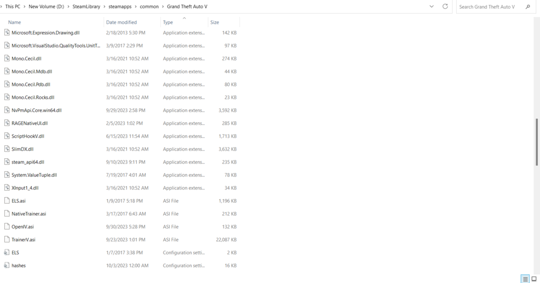Click the search magnifier icon
Viewport: 540px width, 283px height.
pyautogui.click(x=528, y=6)
